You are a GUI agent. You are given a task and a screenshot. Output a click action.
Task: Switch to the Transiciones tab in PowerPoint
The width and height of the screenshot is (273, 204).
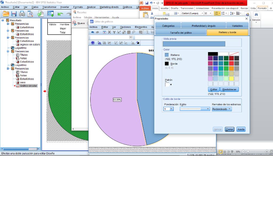pyautogui.click(x=187, y=8)
